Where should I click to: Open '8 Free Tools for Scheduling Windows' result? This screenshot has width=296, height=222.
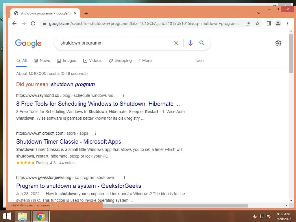click(x=98, y=104)
